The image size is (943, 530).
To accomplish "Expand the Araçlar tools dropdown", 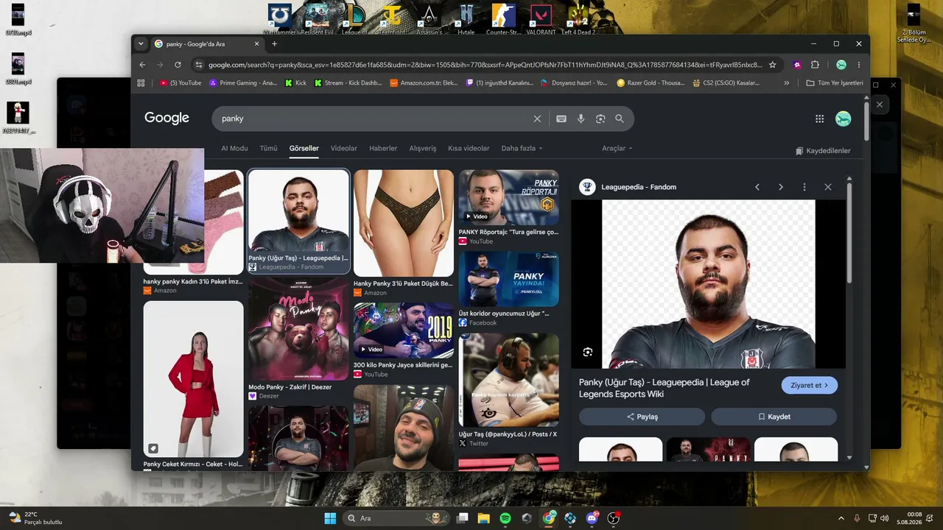I will point(617,148).
